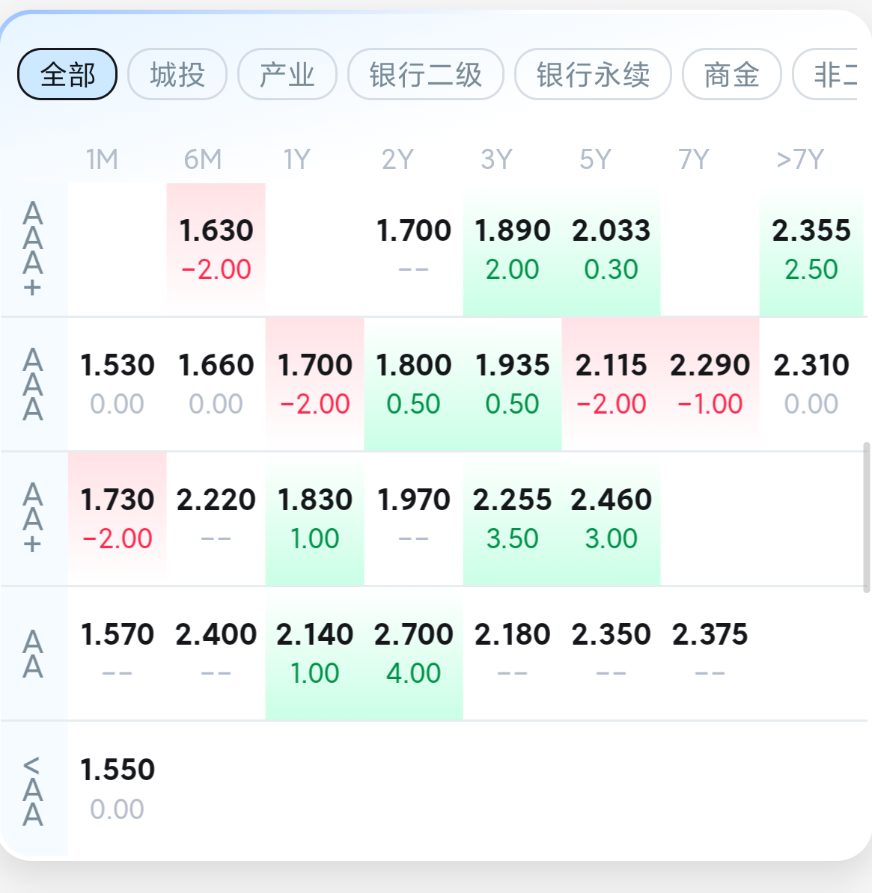Click the vertical scrollbar at right
872x893 pixels.
click(867, 516)
